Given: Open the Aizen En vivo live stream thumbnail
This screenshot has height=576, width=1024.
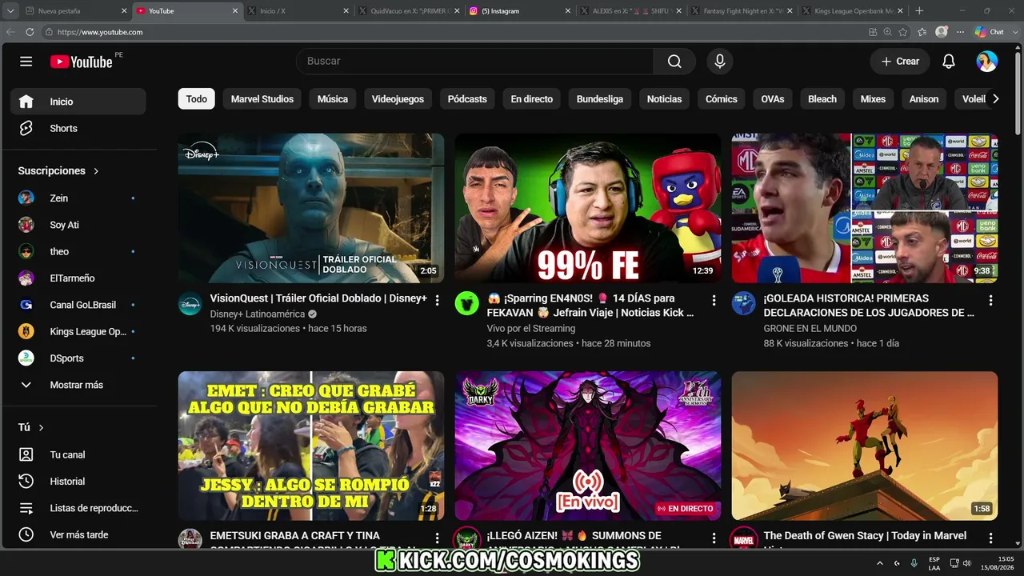Looking at the screenshot, I should [x=588, y=446].
